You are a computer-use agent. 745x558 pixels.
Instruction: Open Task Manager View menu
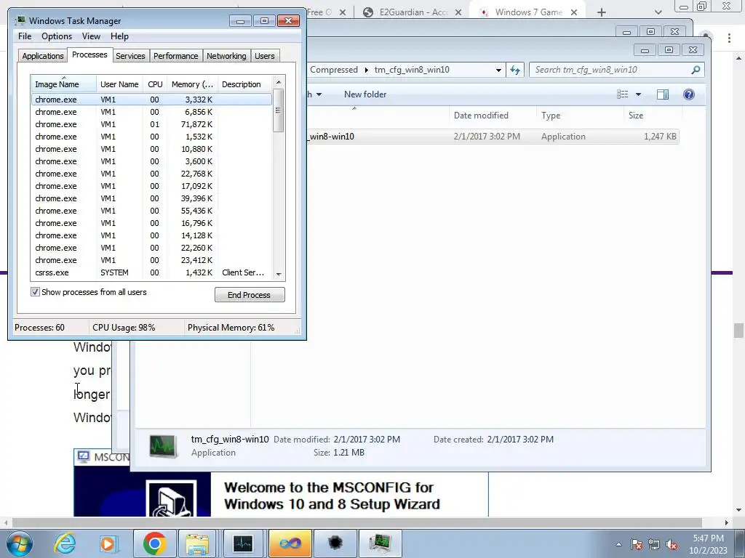[91, 36]
